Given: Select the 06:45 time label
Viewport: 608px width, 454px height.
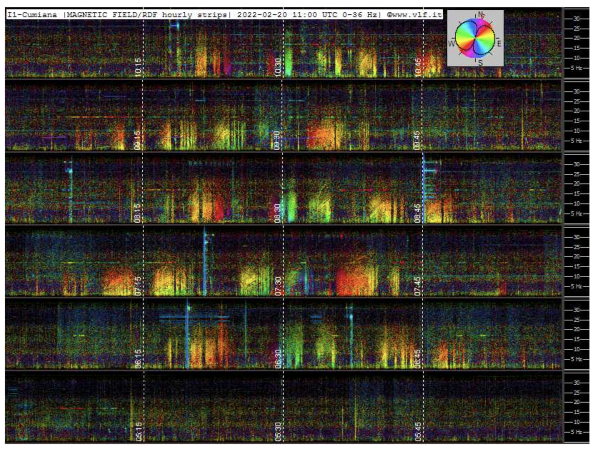Looking at the screenshot, I should pos(418,359).
